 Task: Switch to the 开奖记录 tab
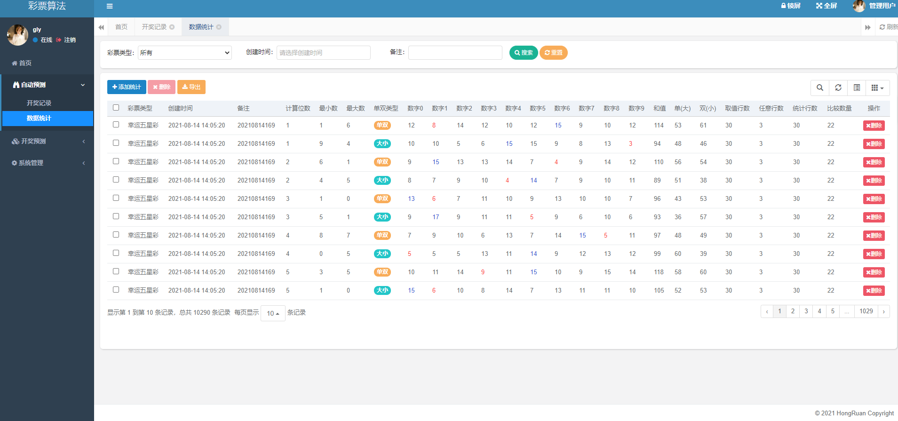click(x=154, y=27)
